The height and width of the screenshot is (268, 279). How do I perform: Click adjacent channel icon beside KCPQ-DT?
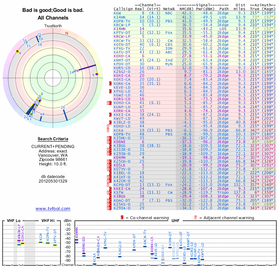pos(107,185)
